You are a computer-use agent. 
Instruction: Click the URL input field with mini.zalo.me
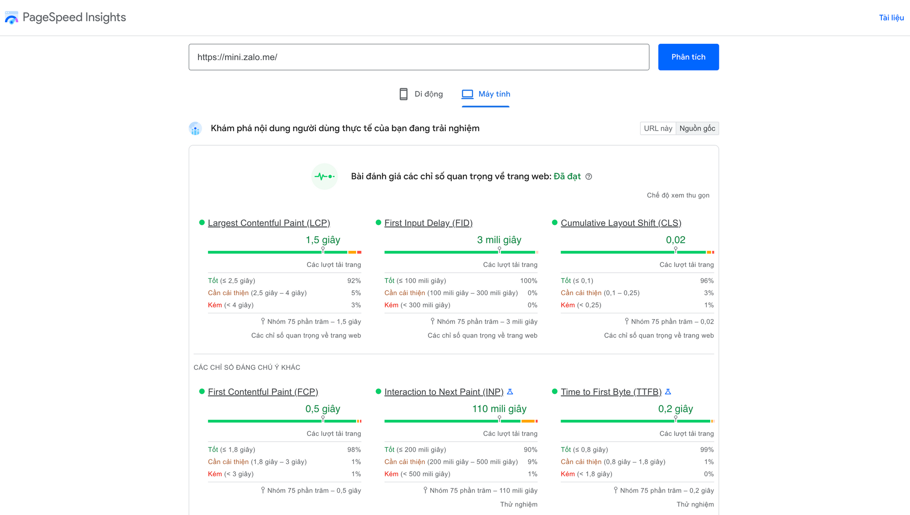419,57
